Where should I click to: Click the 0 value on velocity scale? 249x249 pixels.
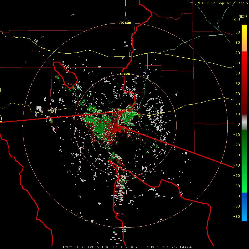point(239,124)
